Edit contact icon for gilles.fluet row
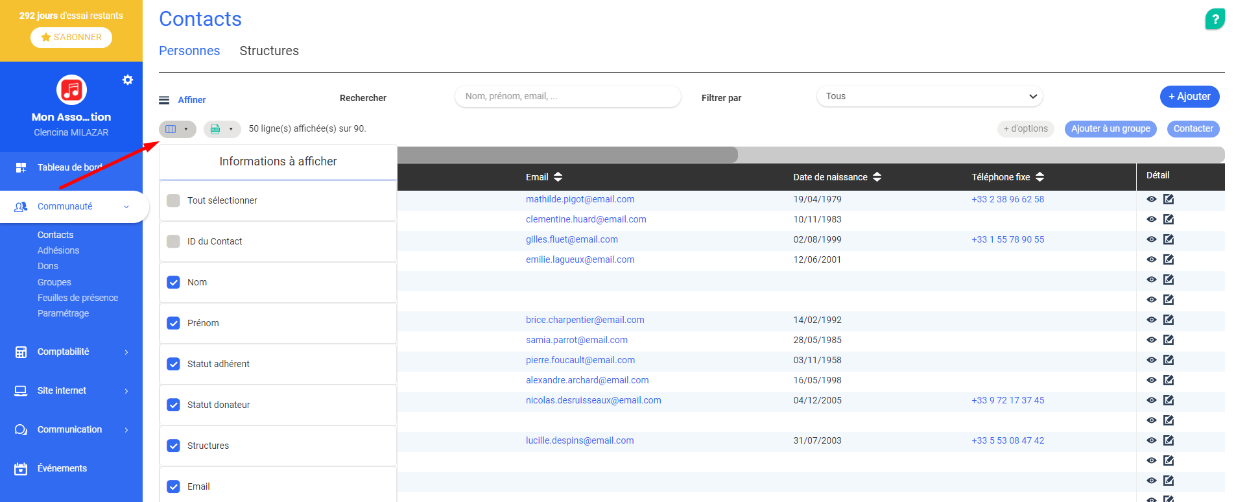 click(x=1169, y=239)
